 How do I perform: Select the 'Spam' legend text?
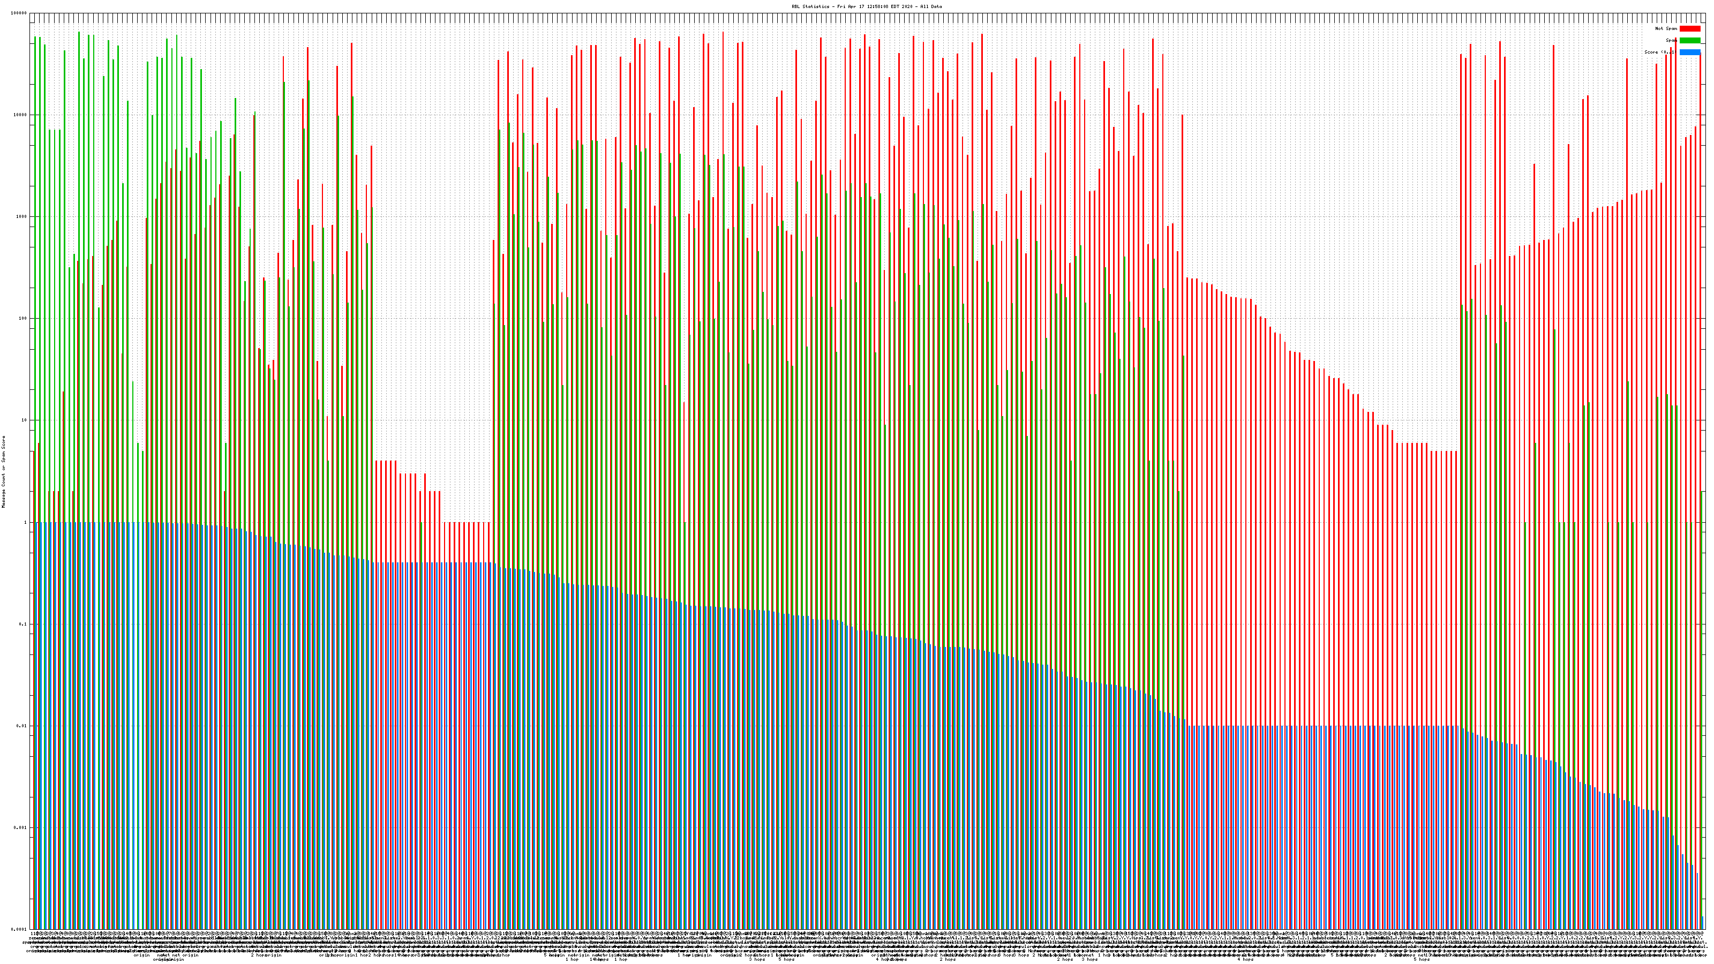[1671, 41]
